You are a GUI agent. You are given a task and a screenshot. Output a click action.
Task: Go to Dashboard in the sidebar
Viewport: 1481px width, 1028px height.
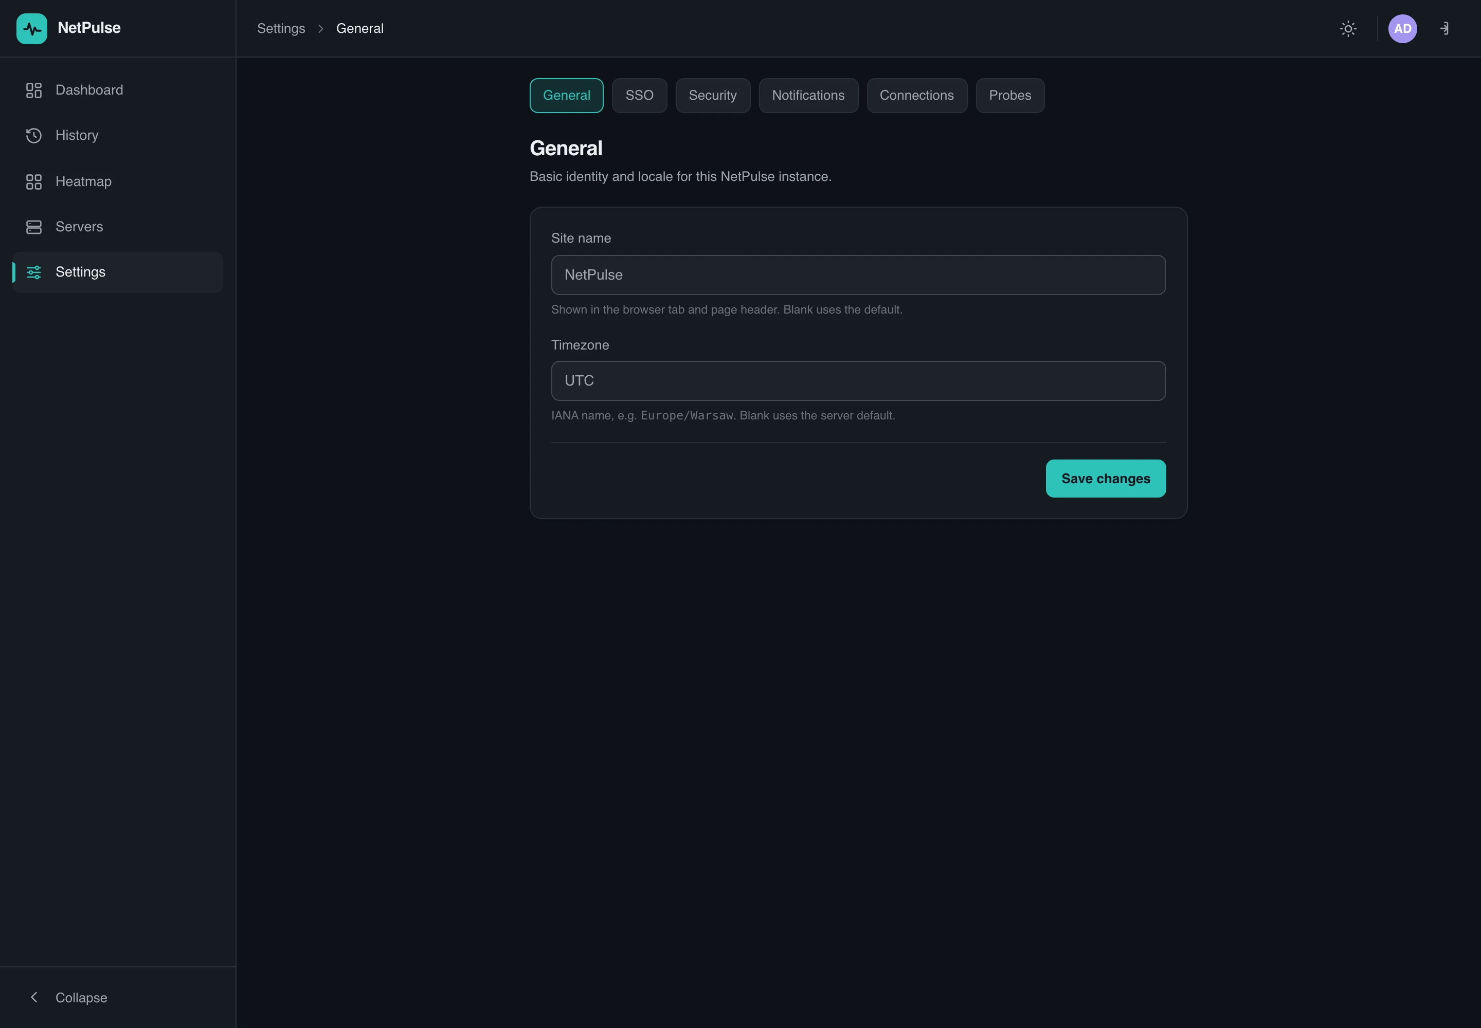point(117,90)
